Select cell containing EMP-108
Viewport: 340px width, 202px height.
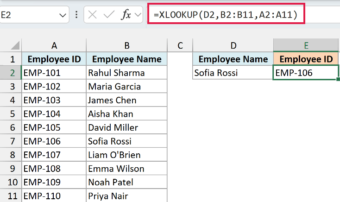pos(54,168)
